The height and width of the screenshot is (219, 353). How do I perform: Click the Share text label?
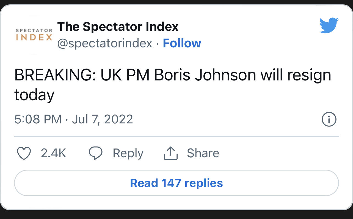203,153
